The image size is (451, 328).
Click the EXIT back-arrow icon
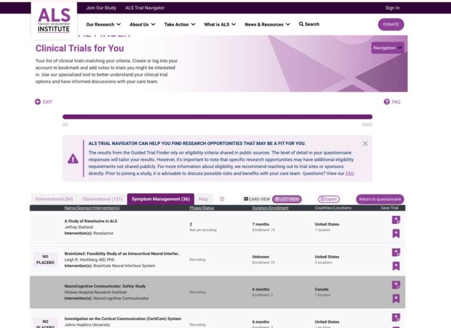tap(38, 102)
